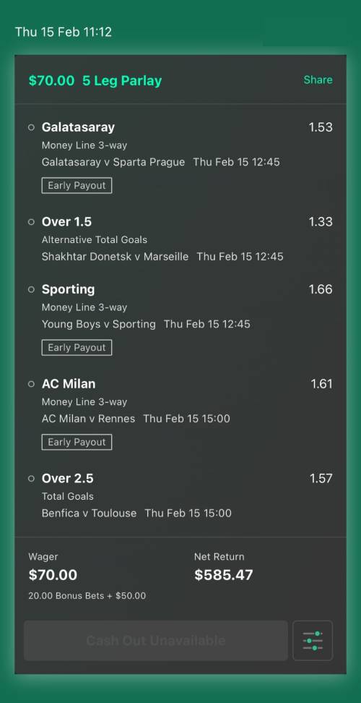Click the Over 1.5 leg status circle
The height and width of the screenshot is (703, 361).
(x=31, y=222)
